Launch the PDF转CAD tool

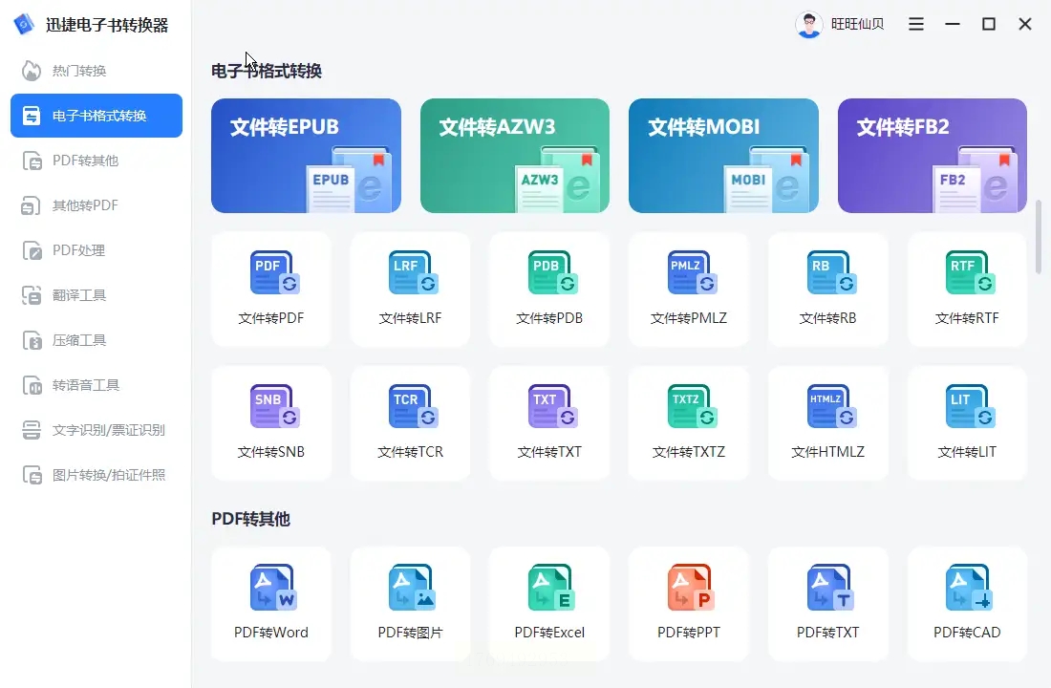(967, 604)
